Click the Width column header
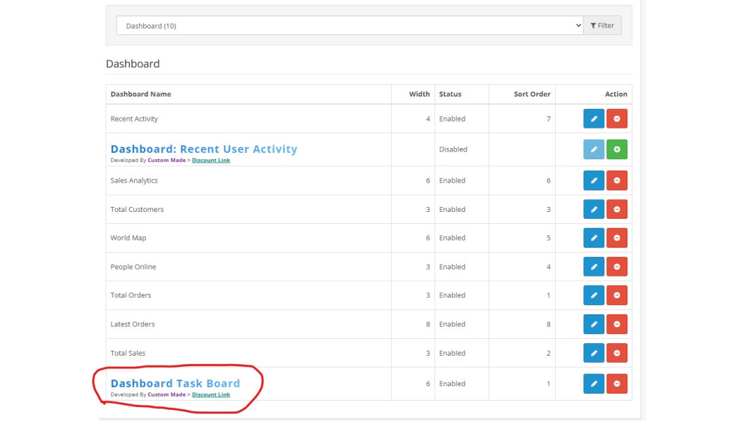The width and height of the screenshot is (737, 421). 419,94
